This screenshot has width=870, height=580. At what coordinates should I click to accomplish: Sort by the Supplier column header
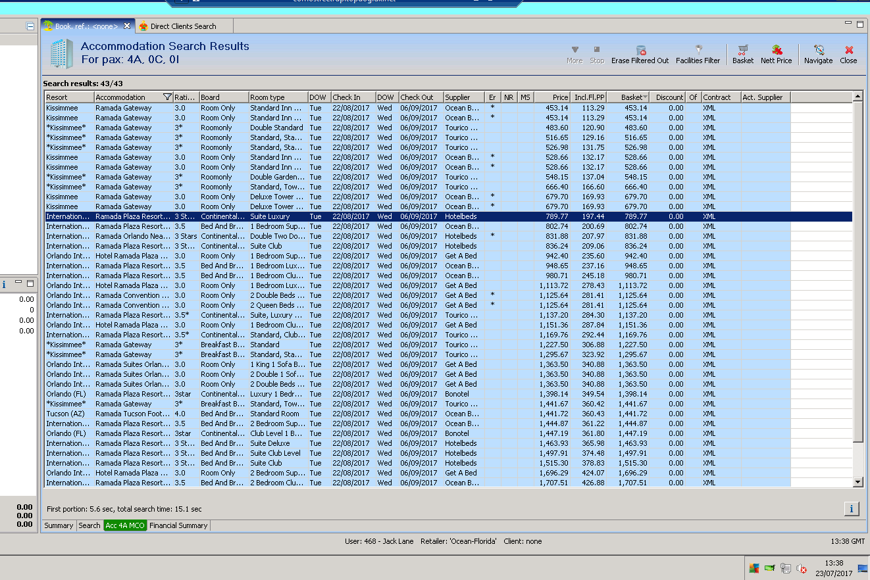tap(464, 97)
